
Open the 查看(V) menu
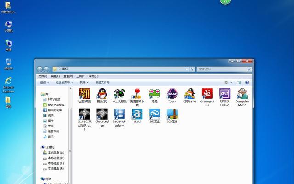pos(68,76)
